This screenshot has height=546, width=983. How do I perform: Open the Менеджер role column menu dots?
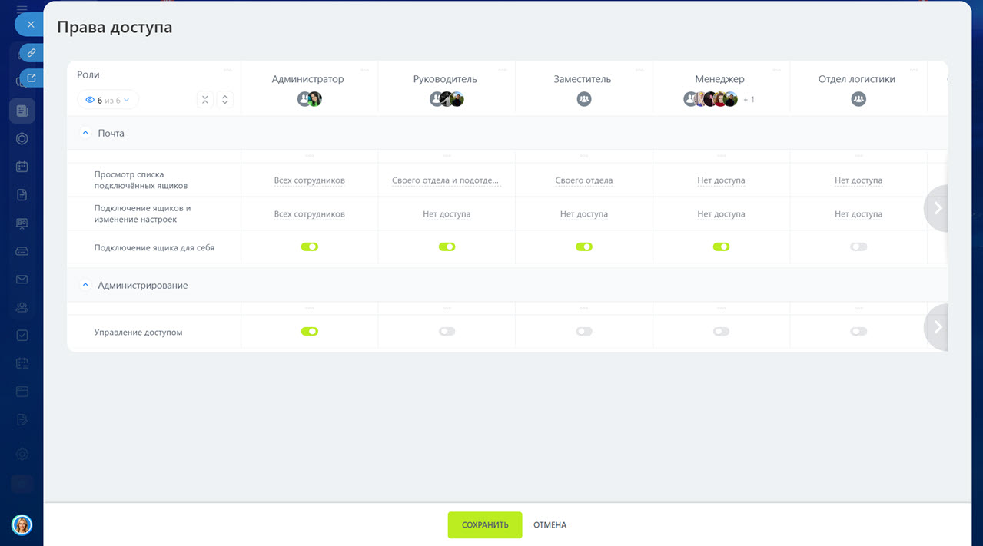[x=776, y=70]
